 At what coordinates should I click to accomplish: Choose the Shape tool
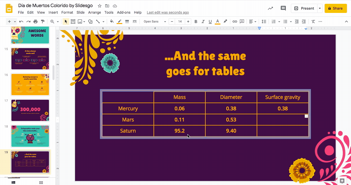click(90, 22)
